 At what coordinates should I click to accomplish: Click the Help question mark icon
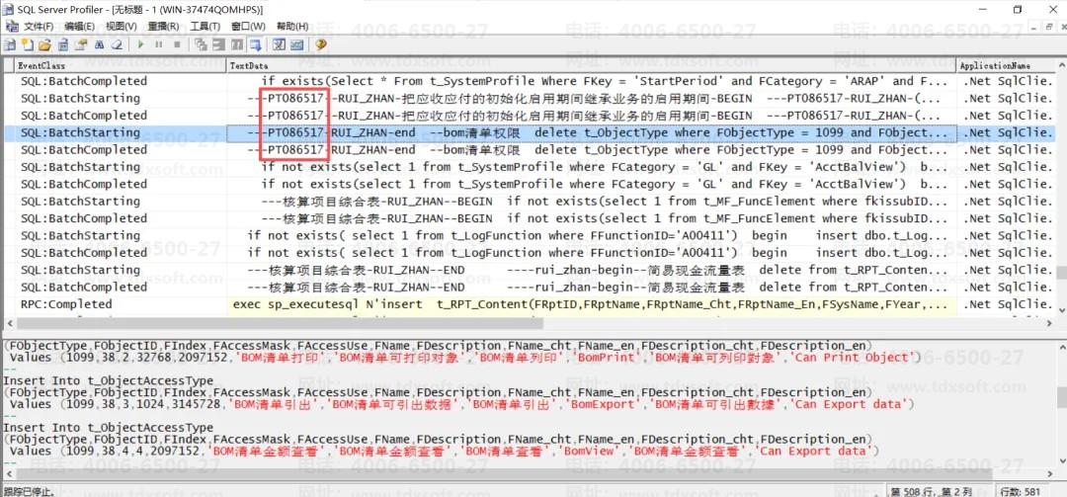click(x=321, y=44)
